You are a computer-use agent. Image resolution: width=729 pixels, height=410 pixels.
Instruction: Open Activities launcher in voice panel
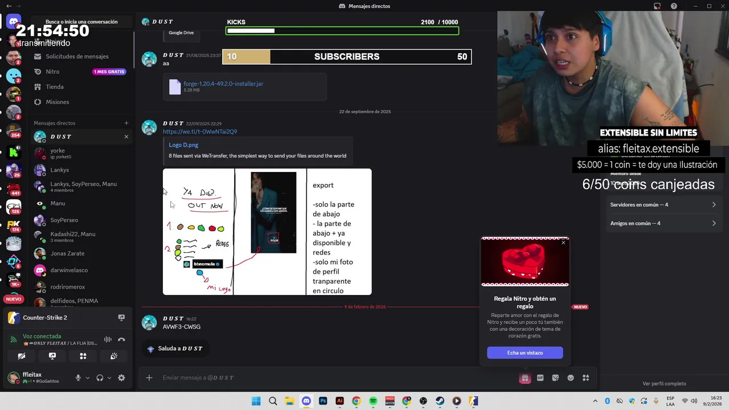point(83,356)
